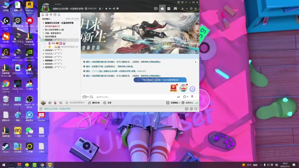
Task: Click into the chat message input field
Action: tap(135, 97)
